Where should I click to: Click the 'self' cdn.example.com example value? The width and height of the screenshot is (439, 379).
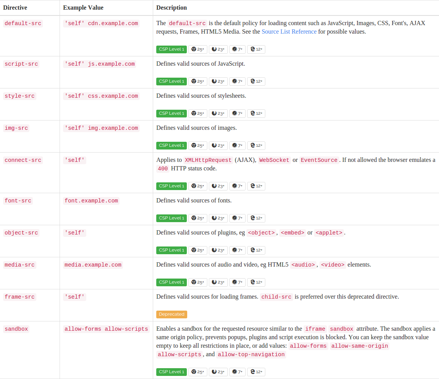pyautogui.click(x=101, y=24)
